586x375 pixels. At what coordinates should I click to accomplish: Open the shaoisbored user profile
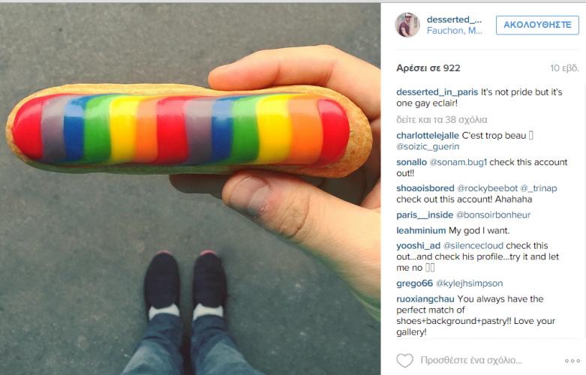425,188
